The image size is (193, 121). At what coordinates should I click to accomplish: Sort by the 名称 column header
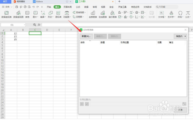click(90, 42)
